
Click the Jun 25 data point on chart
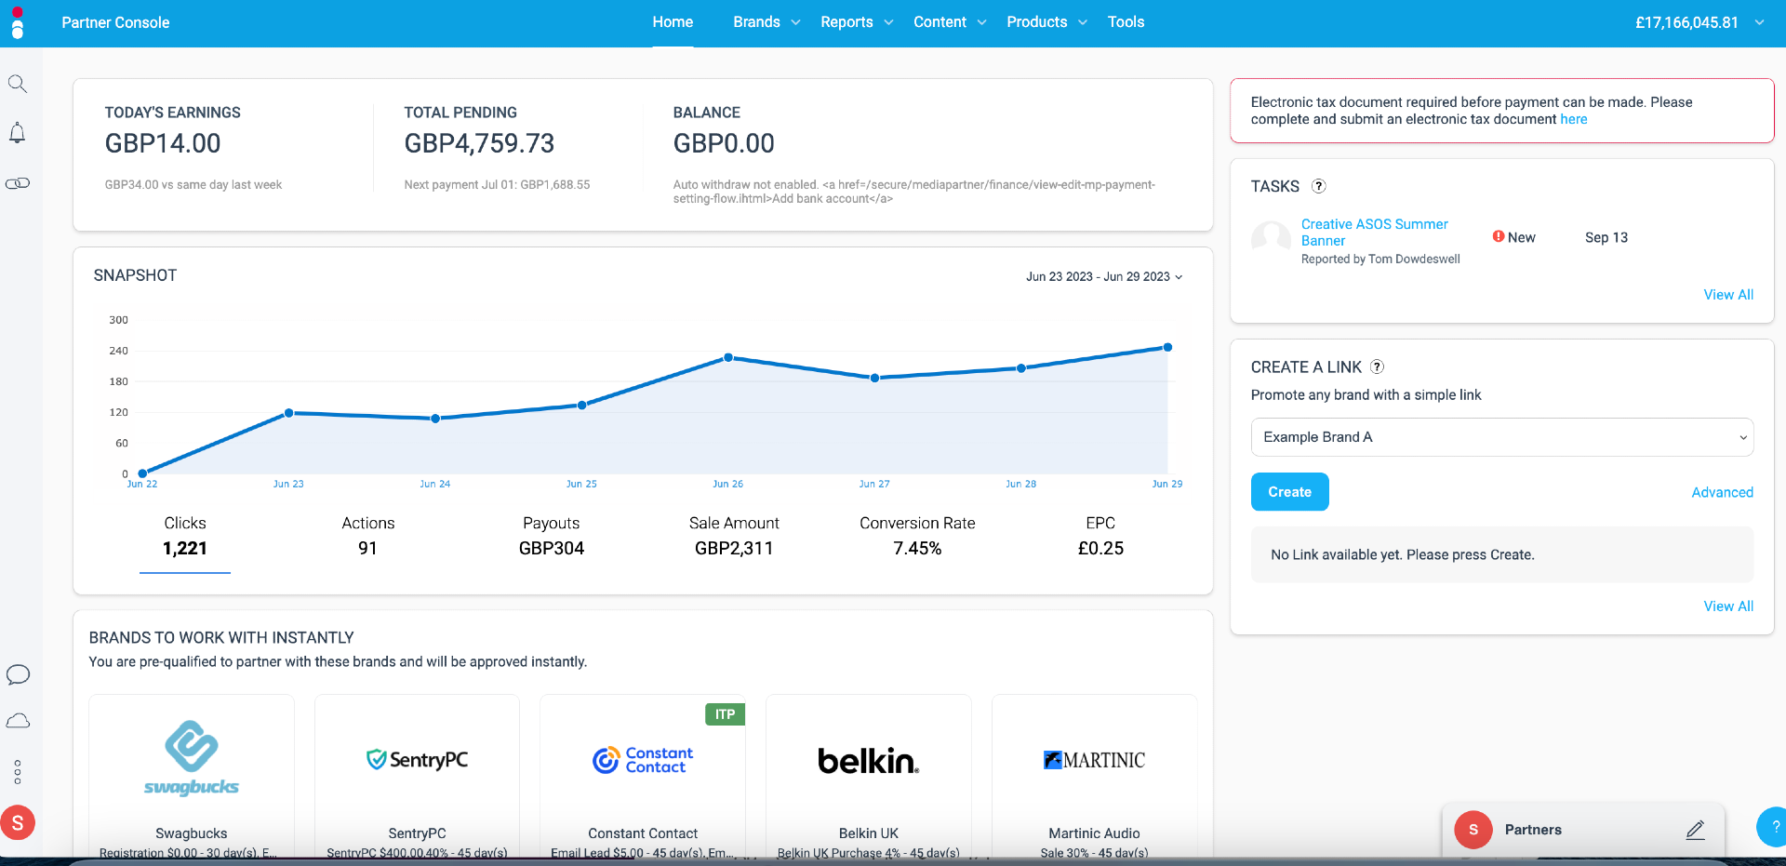pyautogui.click(x=581, y=405)
